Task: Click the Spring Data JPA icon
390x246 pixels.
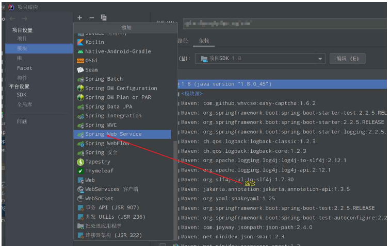Action: (x=80, y=107)
